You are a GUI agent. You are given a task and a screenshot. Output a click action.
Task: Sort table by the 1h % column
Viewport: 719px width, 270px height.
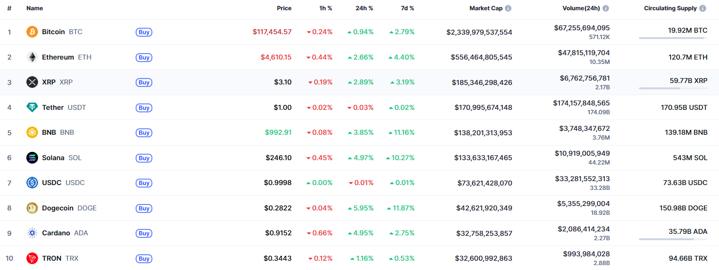click(325, 8)
